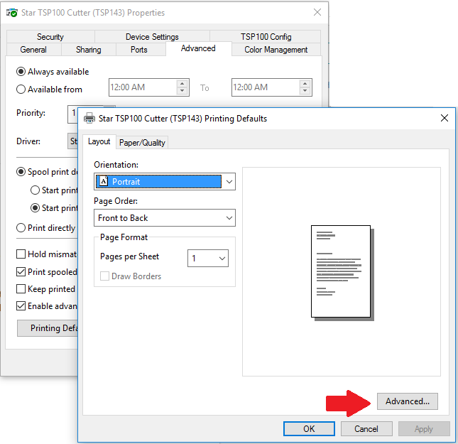Click Cancel in Printing Defaults
This screenshot has width=458, height=444.
tap(366, 428)
